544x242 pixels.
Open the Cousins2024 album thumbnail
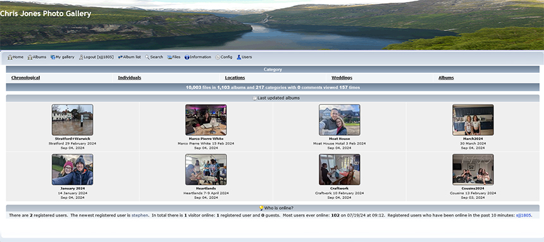(473, 169)
